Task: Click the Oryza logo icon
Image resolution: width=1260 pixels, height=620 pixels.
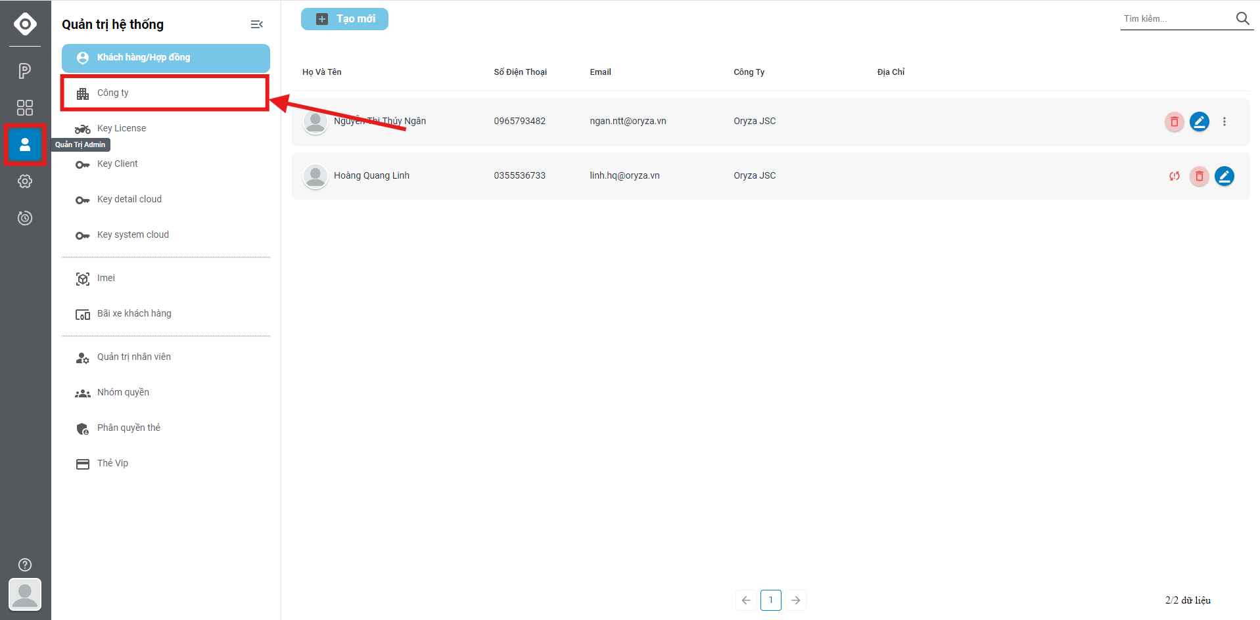Action: [x=25, y=24]
